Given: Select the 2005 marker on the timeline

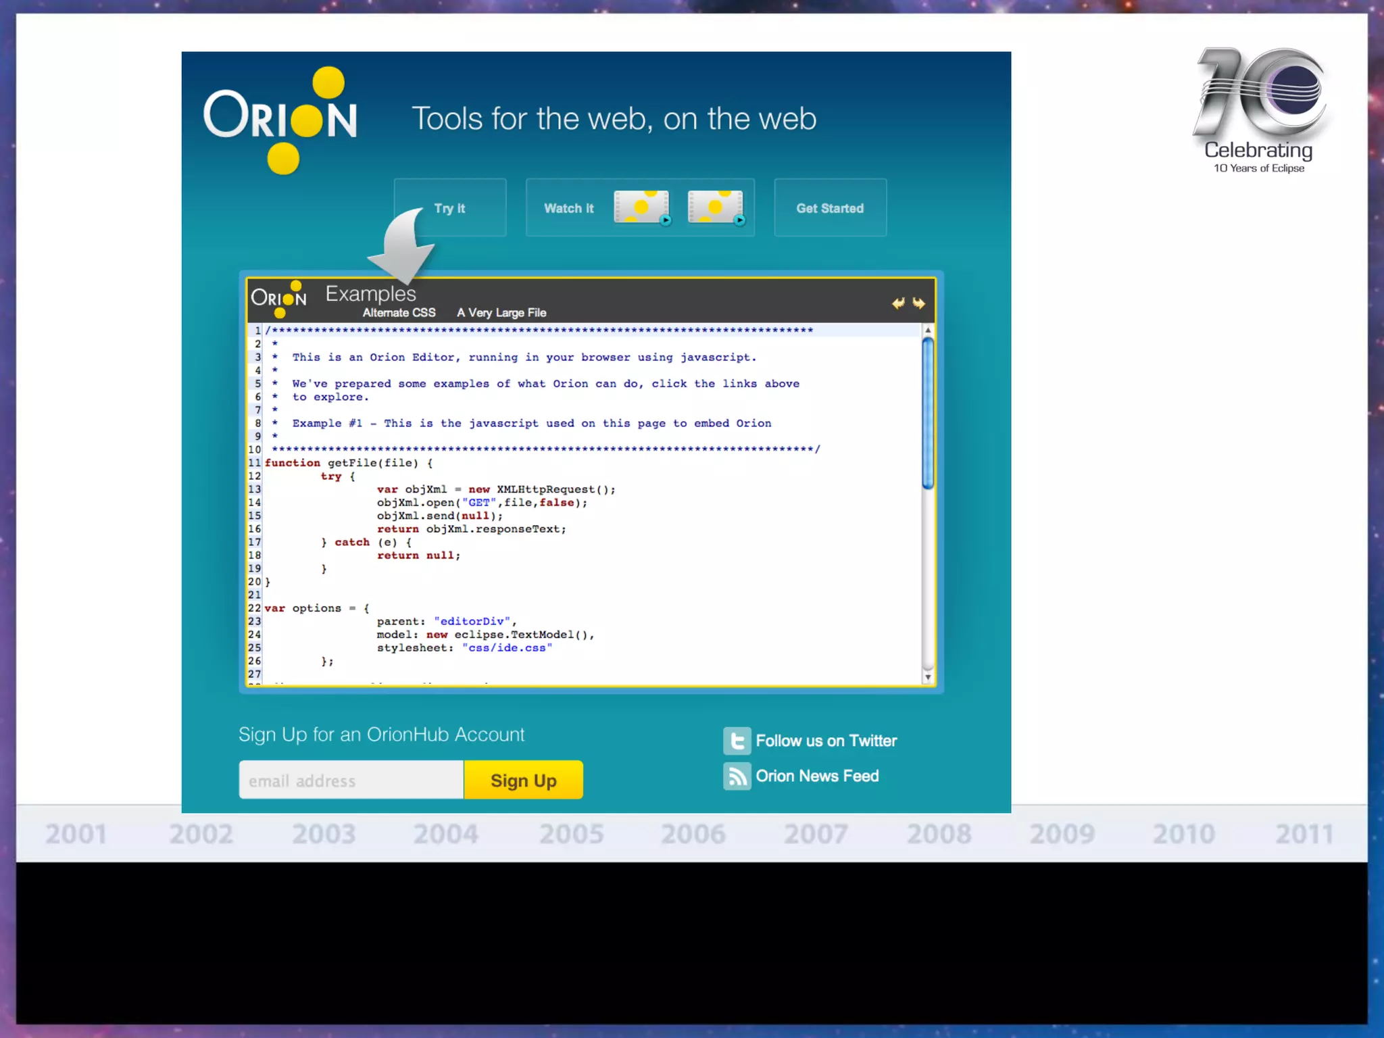Looking at the screenshot, I should pyautogui.click(x=571, y=835).
